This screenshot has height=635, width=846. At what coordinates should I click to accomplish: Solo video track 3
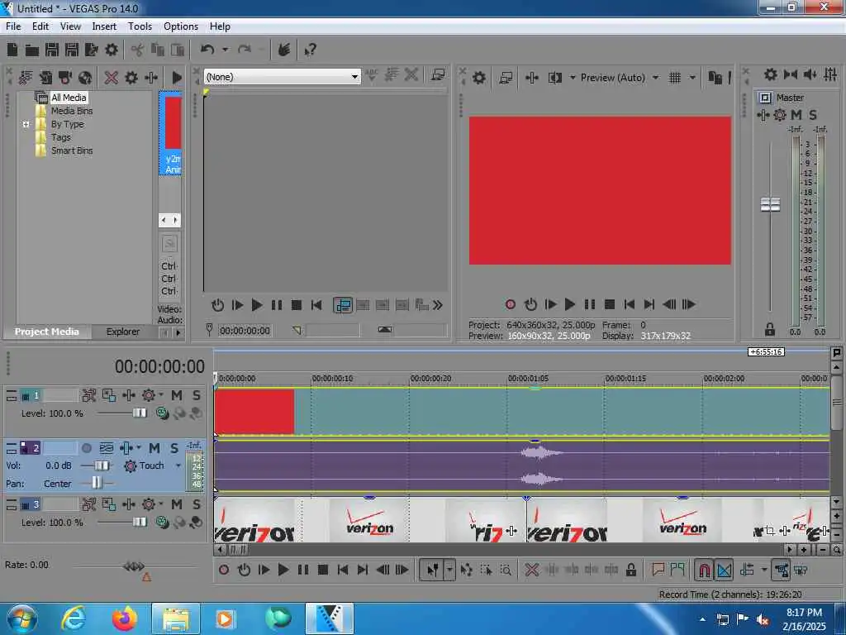tap(197, 505)
